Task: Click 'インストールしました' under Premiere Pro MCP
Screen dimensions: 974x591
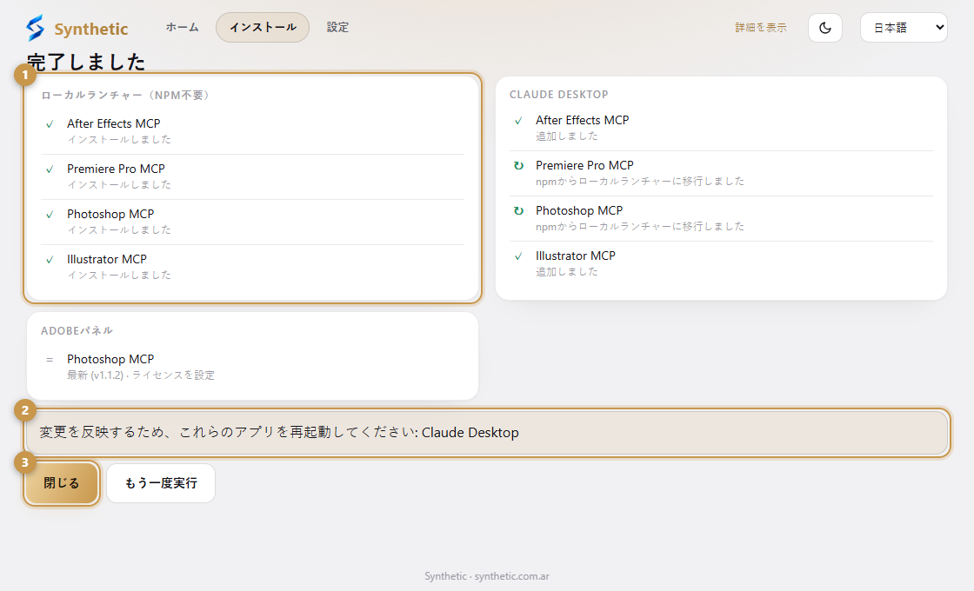Action: pos(119,185)
